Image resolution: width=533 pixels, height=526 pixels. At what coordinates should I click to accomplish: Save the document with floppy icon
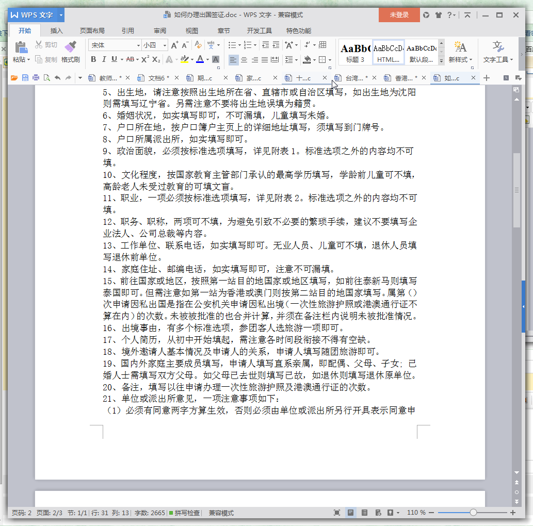25,78
